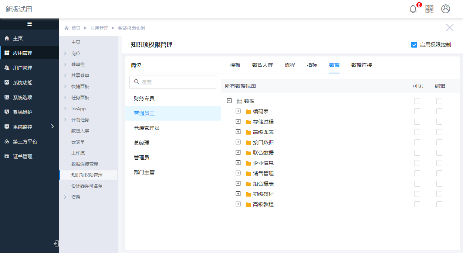463x253 pixels.
Task: Check the 编辑 box for 销售管理
Action: click(x=439, y=173)
